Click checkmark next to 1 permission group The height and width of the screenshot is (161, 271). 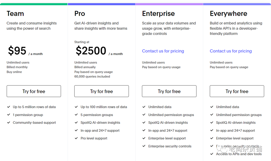[x=9, y=115]
